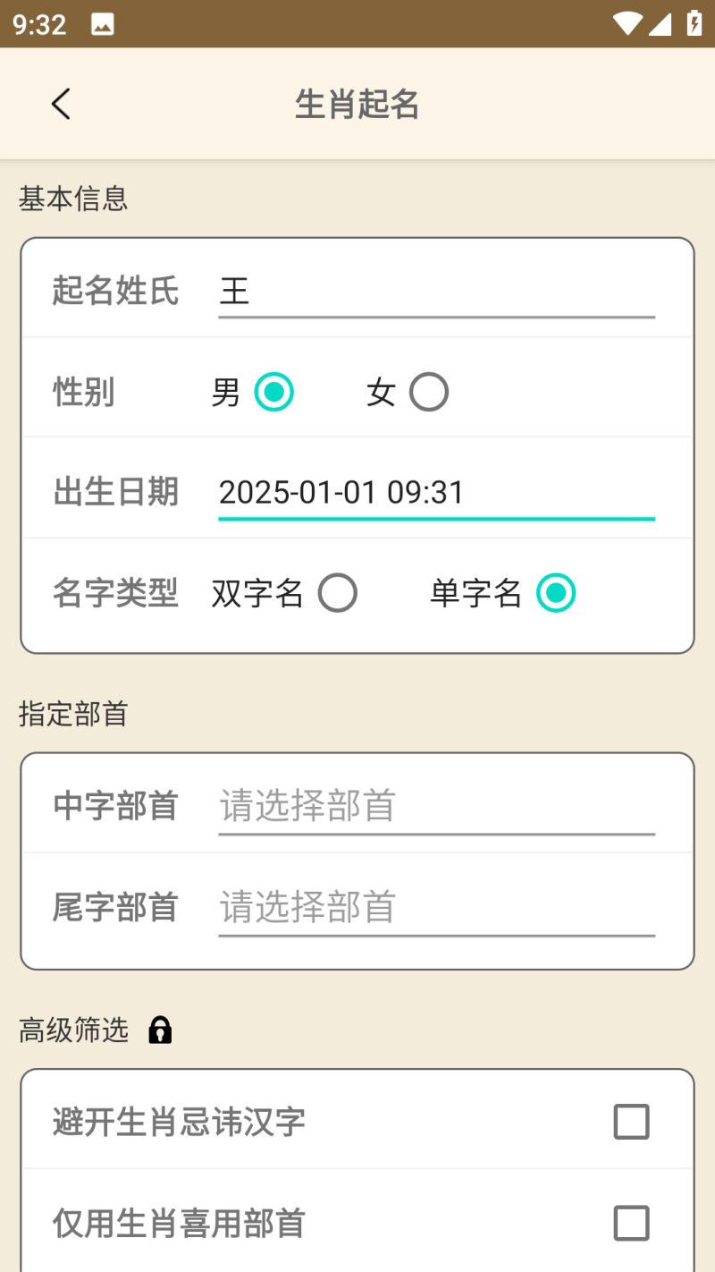Open the 中字部首 radical selector
The height and width of the screenshot is (1272, 715).
(x=436, y=806)
